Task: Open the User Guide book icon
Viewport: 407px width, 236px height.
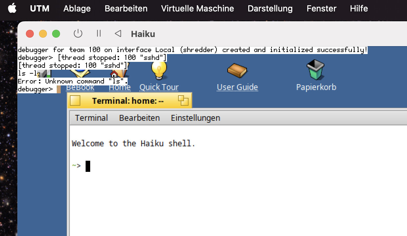Action: pos(237,70)
